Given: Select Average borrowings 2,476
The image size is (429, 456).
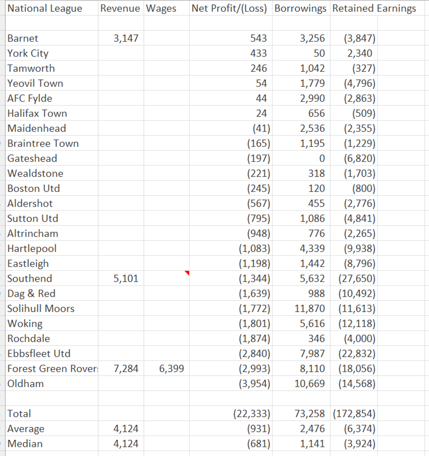Looking at the screenshot, I should coord(301,428).
